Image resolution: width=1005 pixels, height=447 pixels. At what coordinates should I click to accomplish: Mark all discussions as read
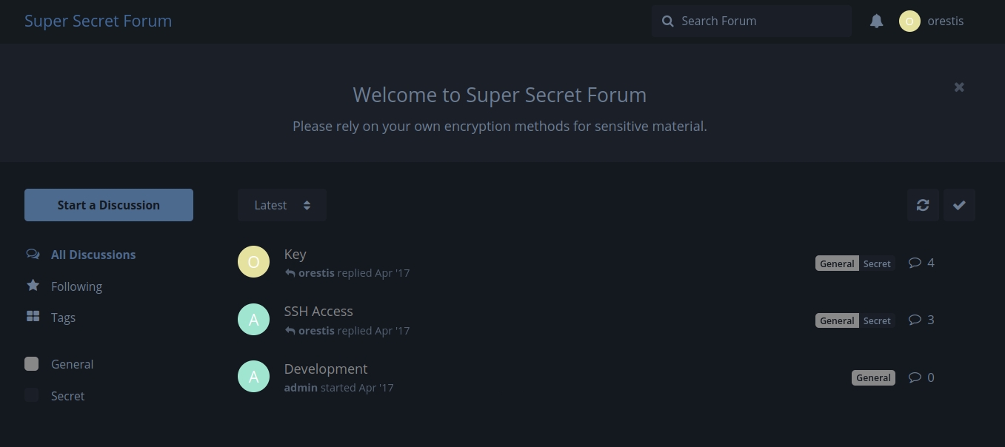[959, 205]
